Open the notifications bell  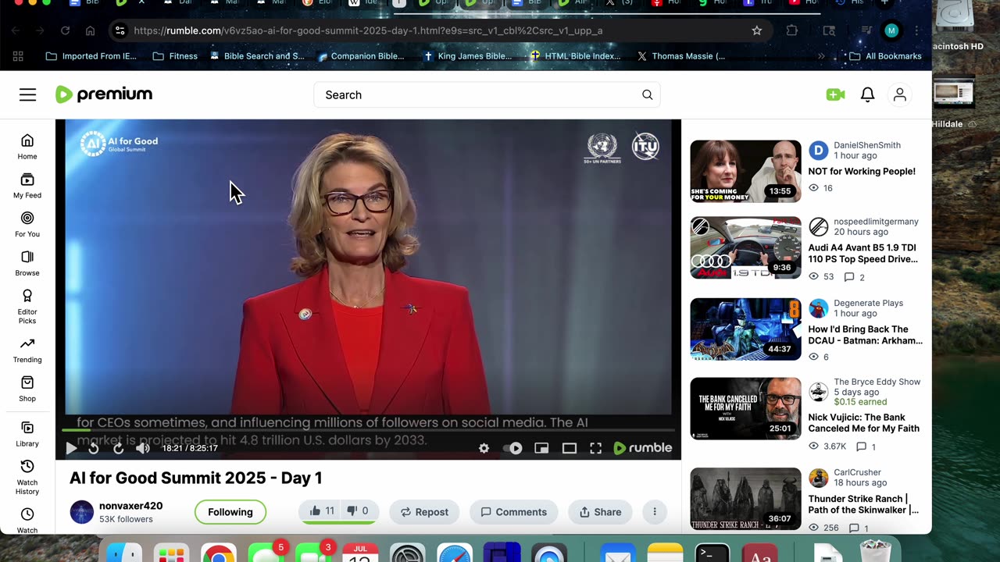pos(867,94)
